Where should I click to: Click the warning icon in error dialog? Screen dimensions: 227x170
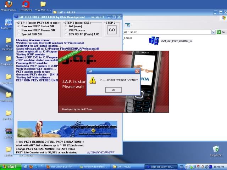tap(93, 80)
